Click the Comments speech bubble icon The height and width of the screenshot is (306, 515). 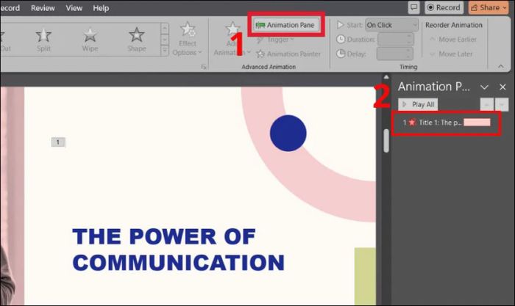tap(413, 7)
